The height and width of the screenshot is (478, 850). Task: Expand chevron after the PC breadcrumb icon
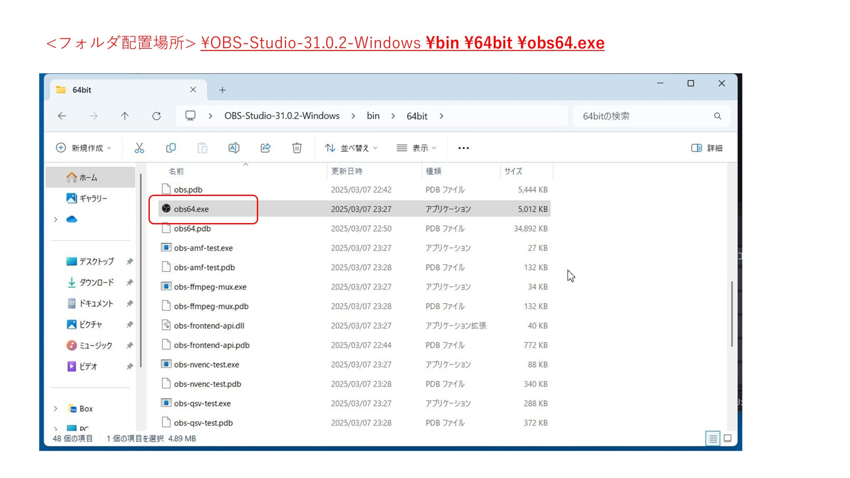tap(210, 116)
